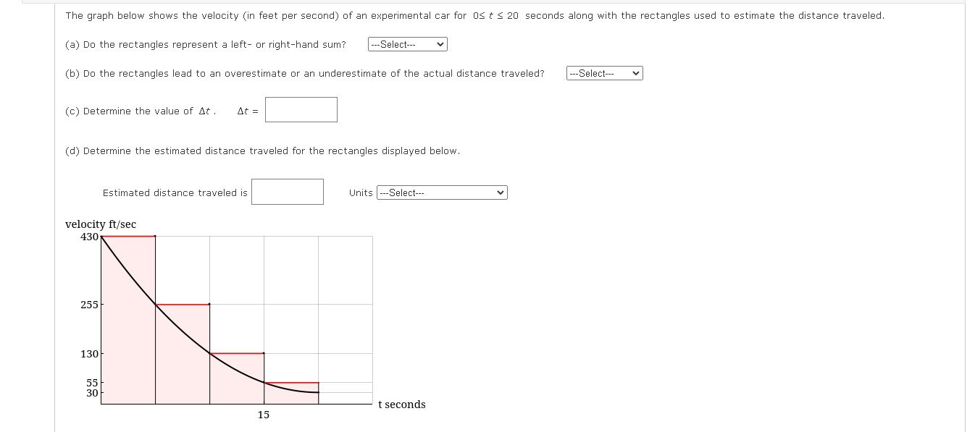This screenshot has height=432, width=975.
Task: Click the 430 label on the velocity axis
Action: pos(89,235)
